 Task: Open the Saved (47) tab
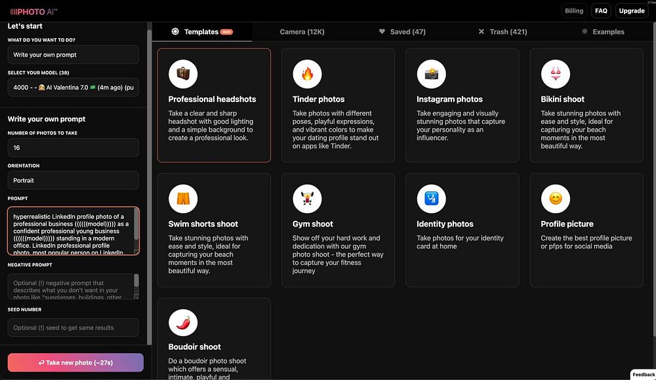tap(401, 31)
